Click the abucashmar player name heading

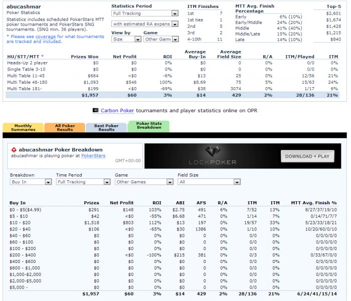24,7
